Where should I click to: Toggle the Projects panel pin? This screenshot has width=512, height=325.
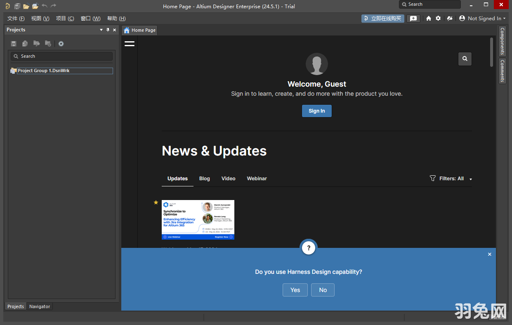(108, 30)
